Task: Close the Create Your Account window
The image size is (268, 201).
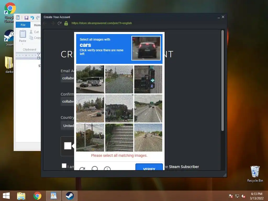Action: (x=223, y=17)
